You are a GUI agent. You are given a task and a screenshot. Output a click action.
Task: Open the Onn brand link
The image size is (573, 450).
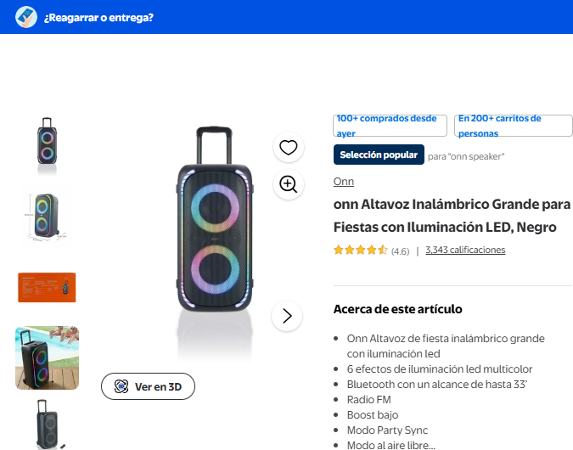343,182
